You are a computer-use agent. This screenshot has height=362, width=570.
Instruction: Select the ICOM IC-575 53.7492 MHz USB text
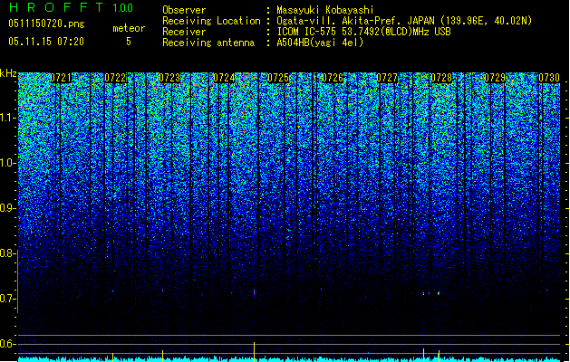tap(363, 32)
